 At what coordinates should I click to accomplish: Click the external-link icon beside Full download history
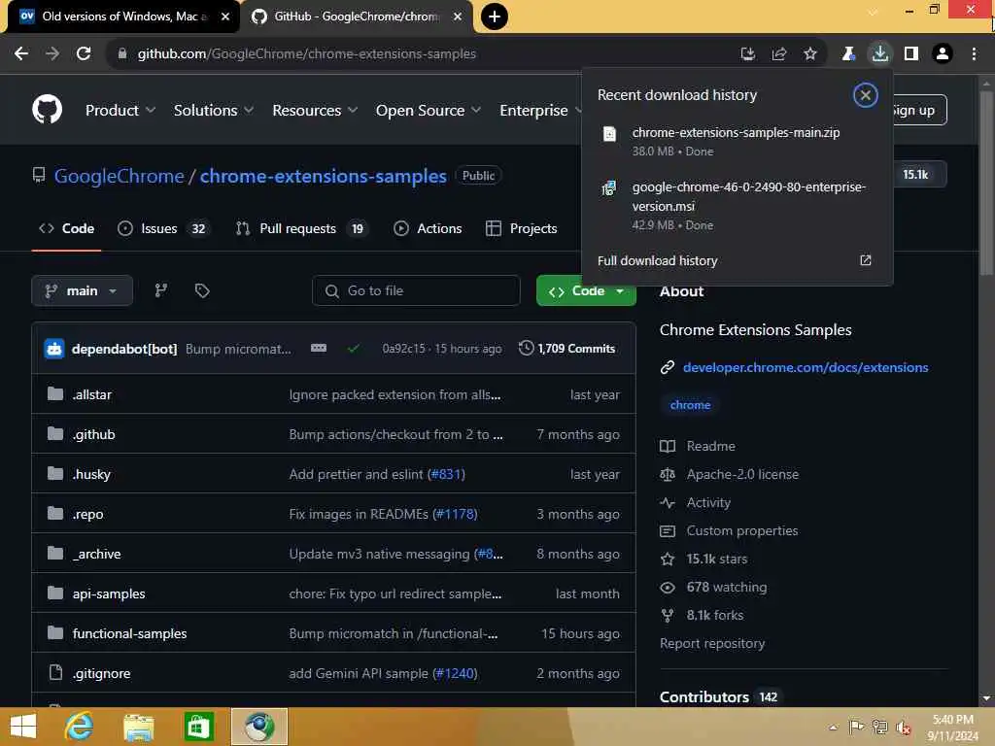(x=865, y=260)
